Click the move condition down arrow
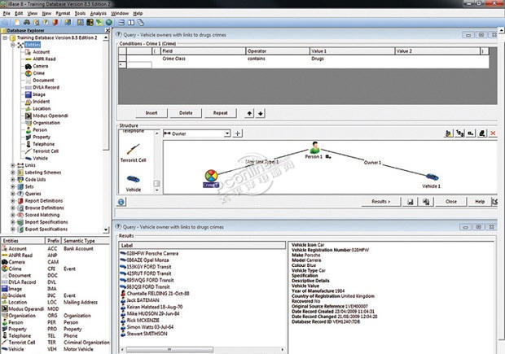 pos(261,112)
